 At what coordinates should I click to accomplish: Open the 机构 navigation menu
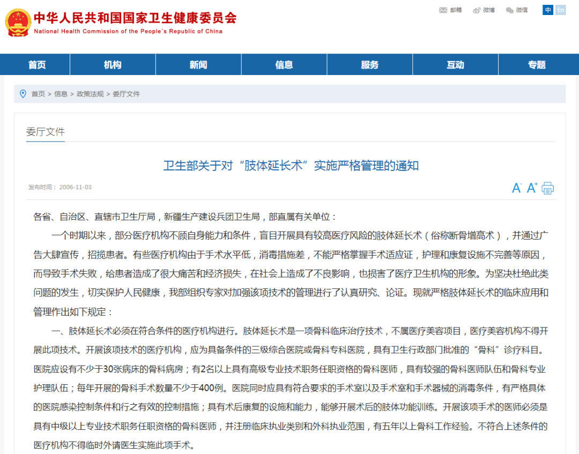click(112, 64)
